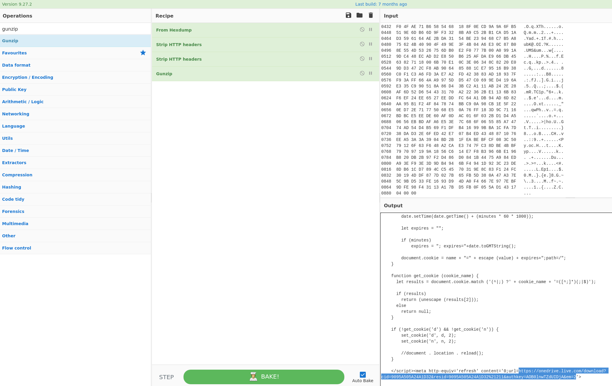The height and width of the screenshot is (386, 612).
Task: Expand the Arithmetic / Logic category
Action: [x=75, y=102]
